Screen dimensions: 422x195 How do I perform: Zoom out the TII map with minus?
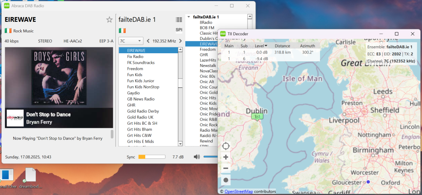226,169
